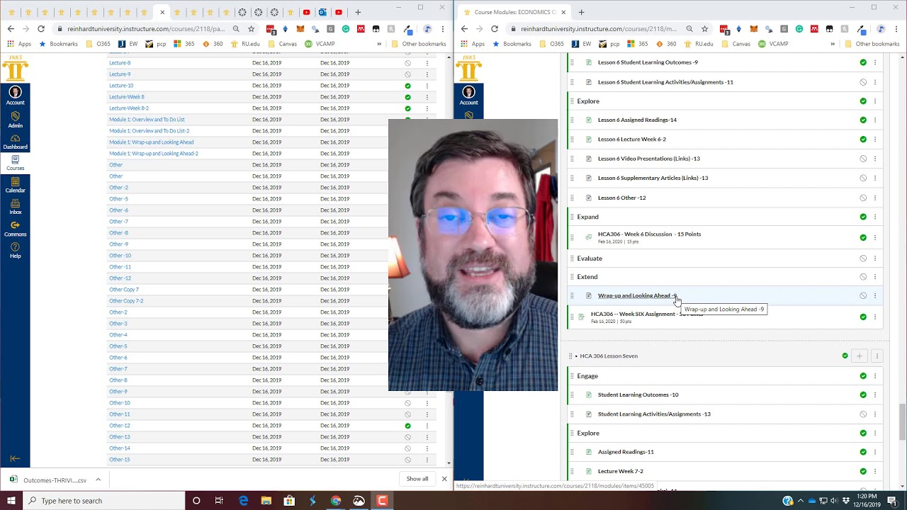Collapse left Canvas navigation with arrow icon
This screenshot has width=907, height=510.
(x=14, y=458)
